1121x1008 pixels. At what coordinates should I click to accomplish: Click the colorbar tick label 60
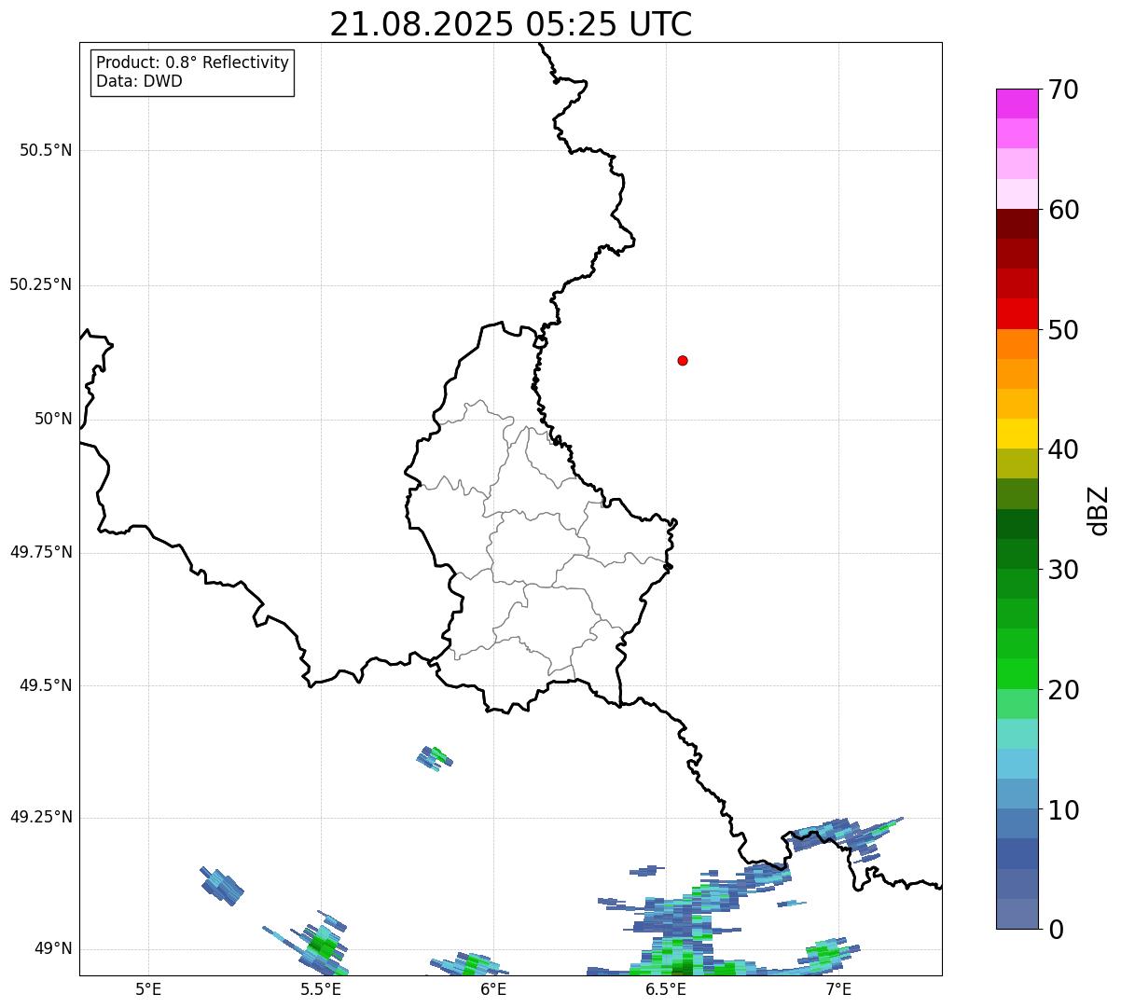[x=1064, y=210]
